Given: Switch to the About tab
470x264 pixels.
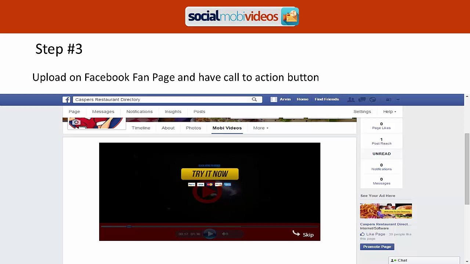Looking at the screenshot, I should 168,128.
